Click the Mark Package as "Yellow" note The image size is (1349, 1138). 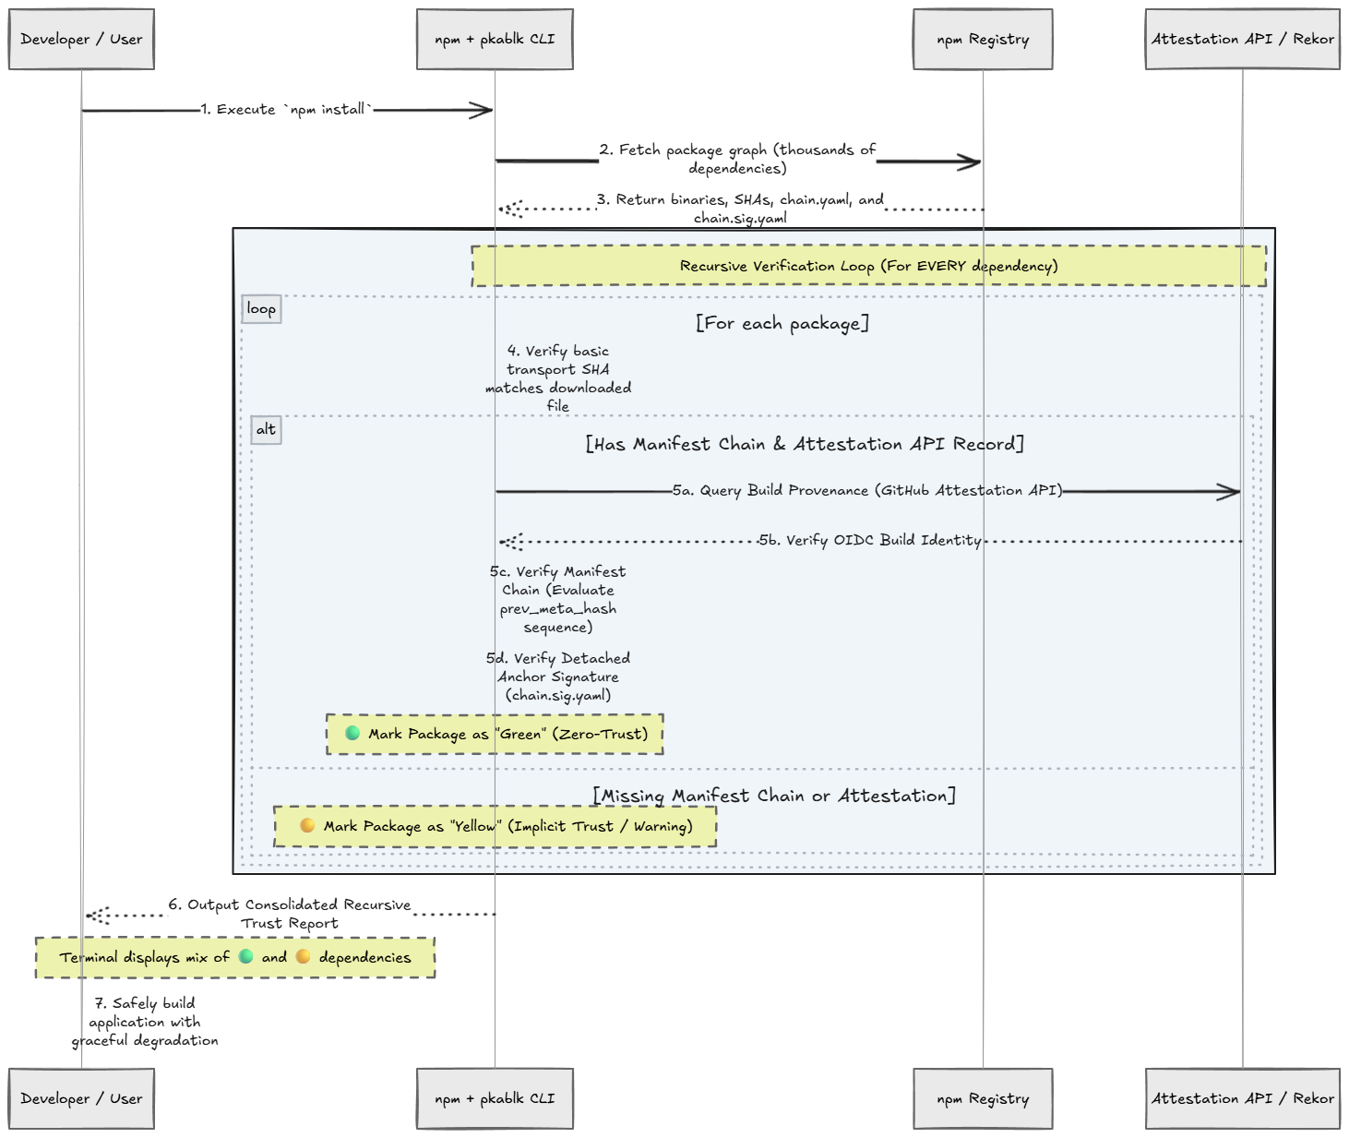point(495,826)
